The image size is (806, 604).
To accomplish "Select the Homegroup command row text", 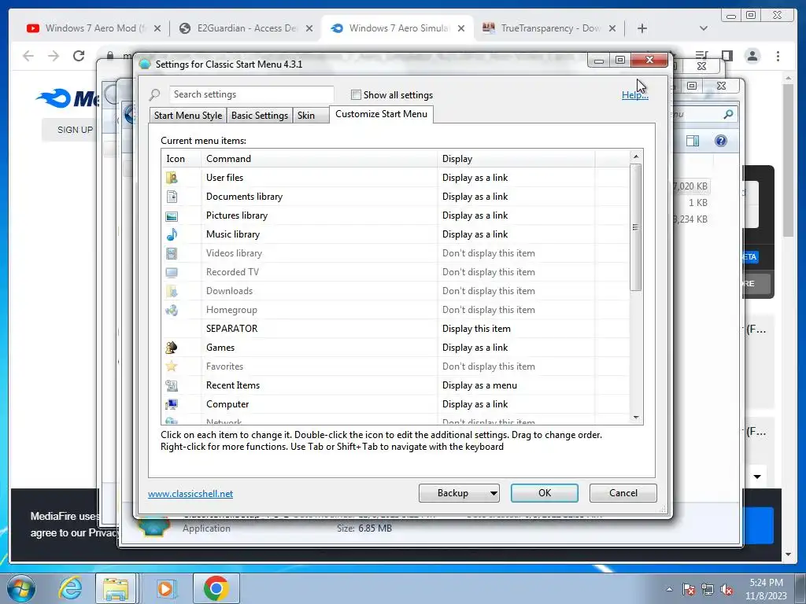I will tap(231, 310).
